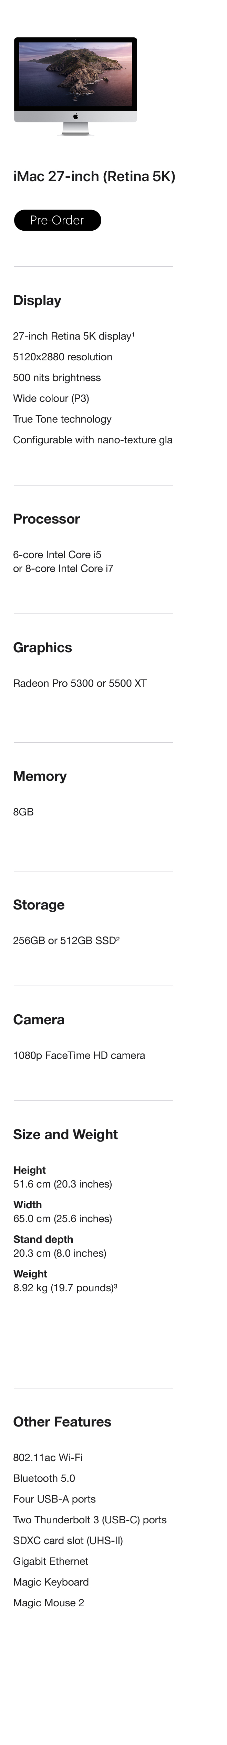Click footnote 1 after Retina 5K display
This screenshot has height=1745, width=227.
point(133,334)
